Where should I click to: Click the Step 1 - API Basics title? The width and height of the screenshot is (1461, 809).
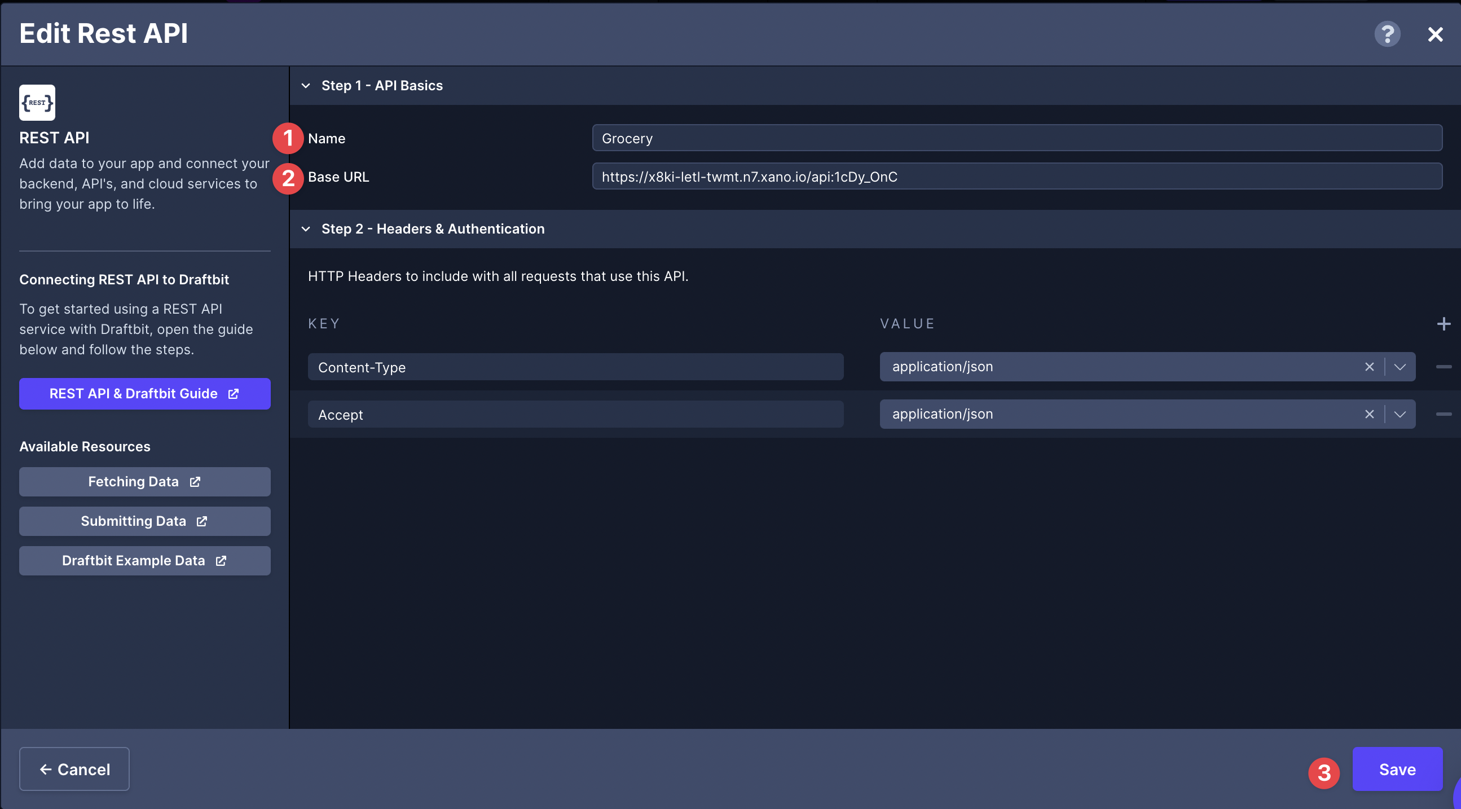pos(382,86)
